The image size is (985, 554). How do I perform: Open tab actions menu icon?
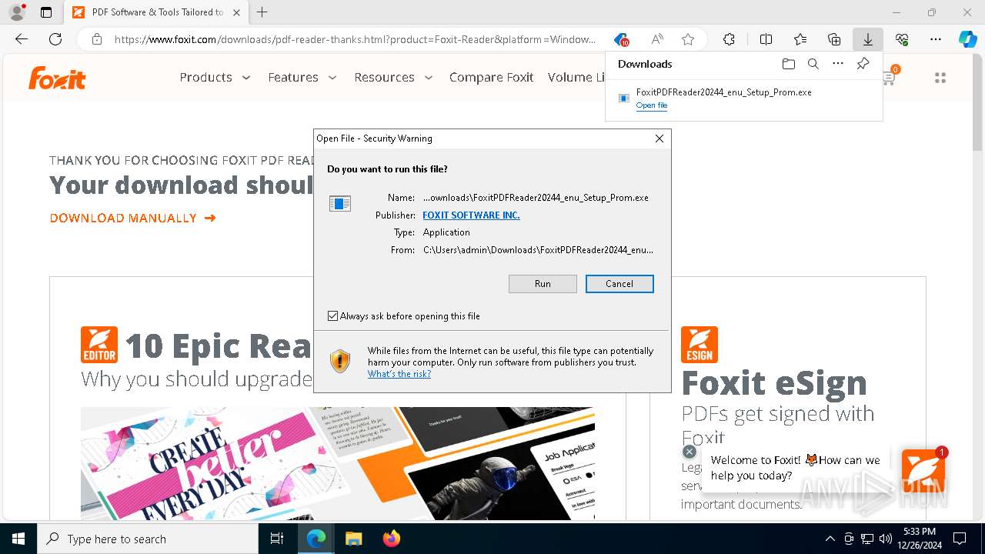(x=46, y=12)
